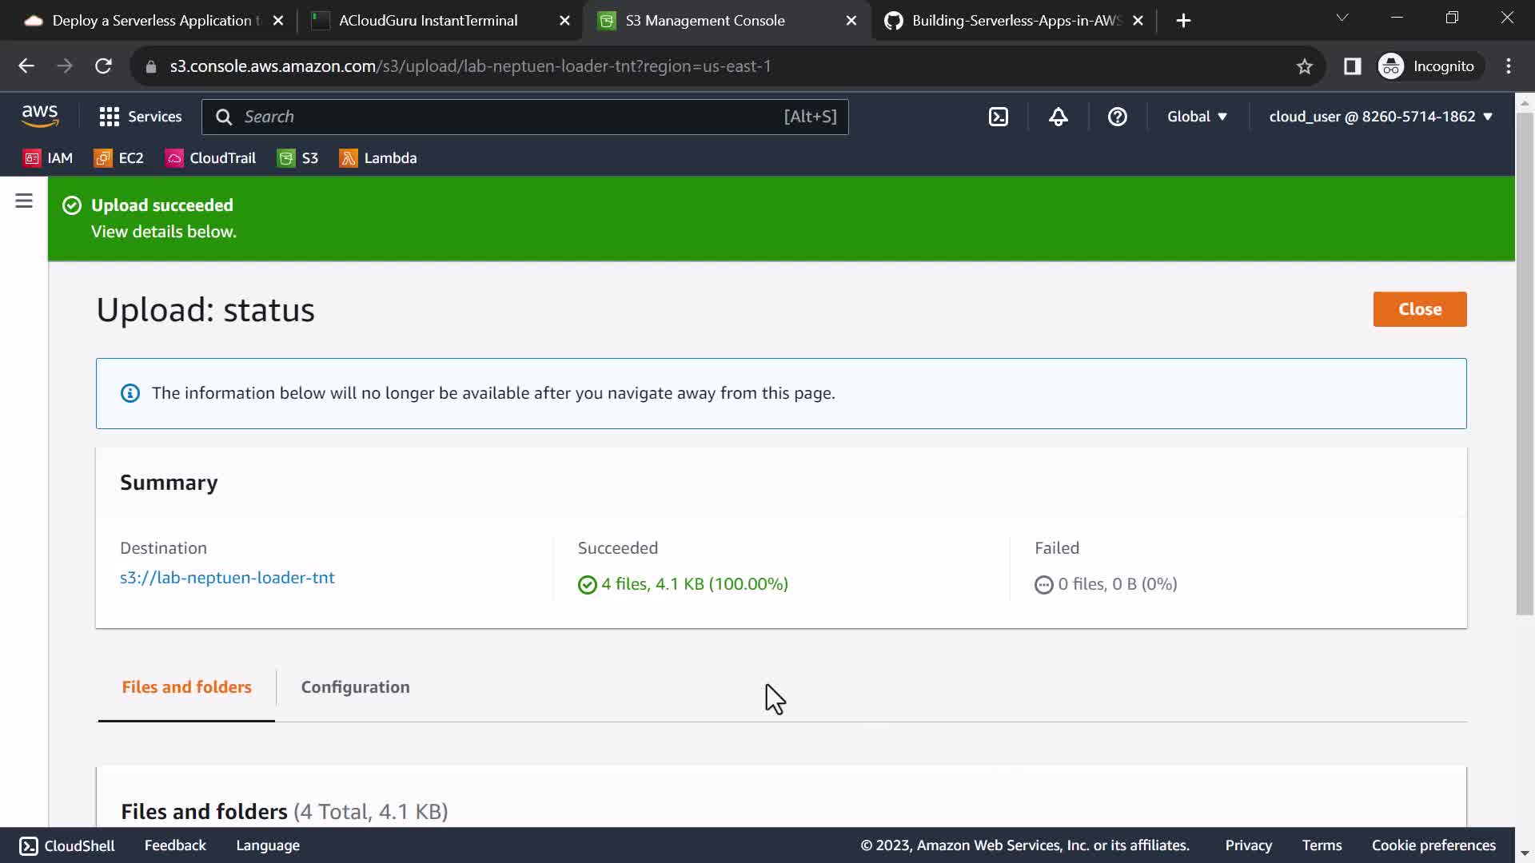1535x863 pixels.
Task: Expand the Global region dropdown
Action: pyautogui.click(x=1196, y=117)
